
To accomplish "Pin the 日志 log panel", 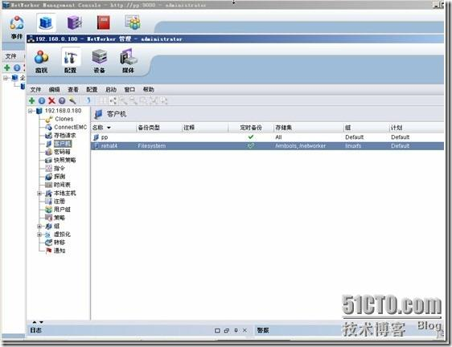I will coord(236,330).
